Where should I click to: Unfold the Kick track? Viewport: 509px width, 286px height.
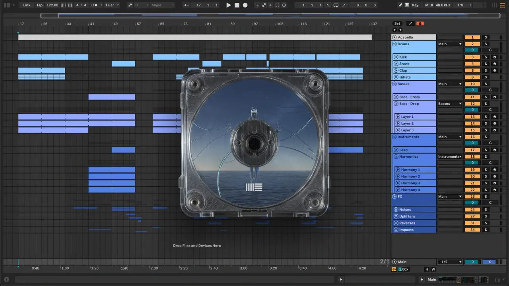(x=396, y=57)
